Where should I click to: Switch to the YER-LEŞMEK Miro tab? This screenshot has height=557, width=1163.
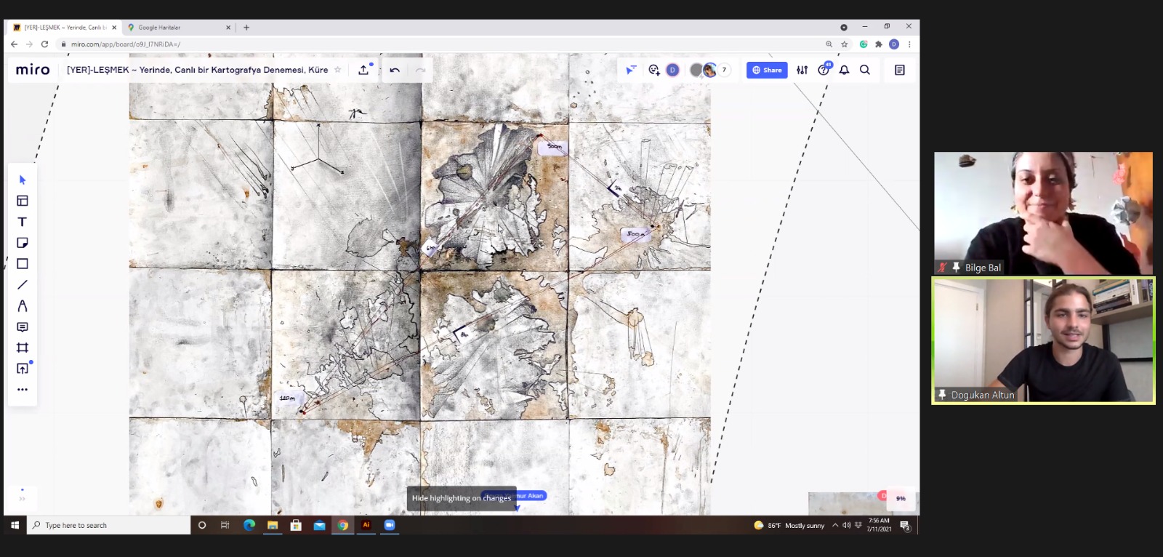63,28
